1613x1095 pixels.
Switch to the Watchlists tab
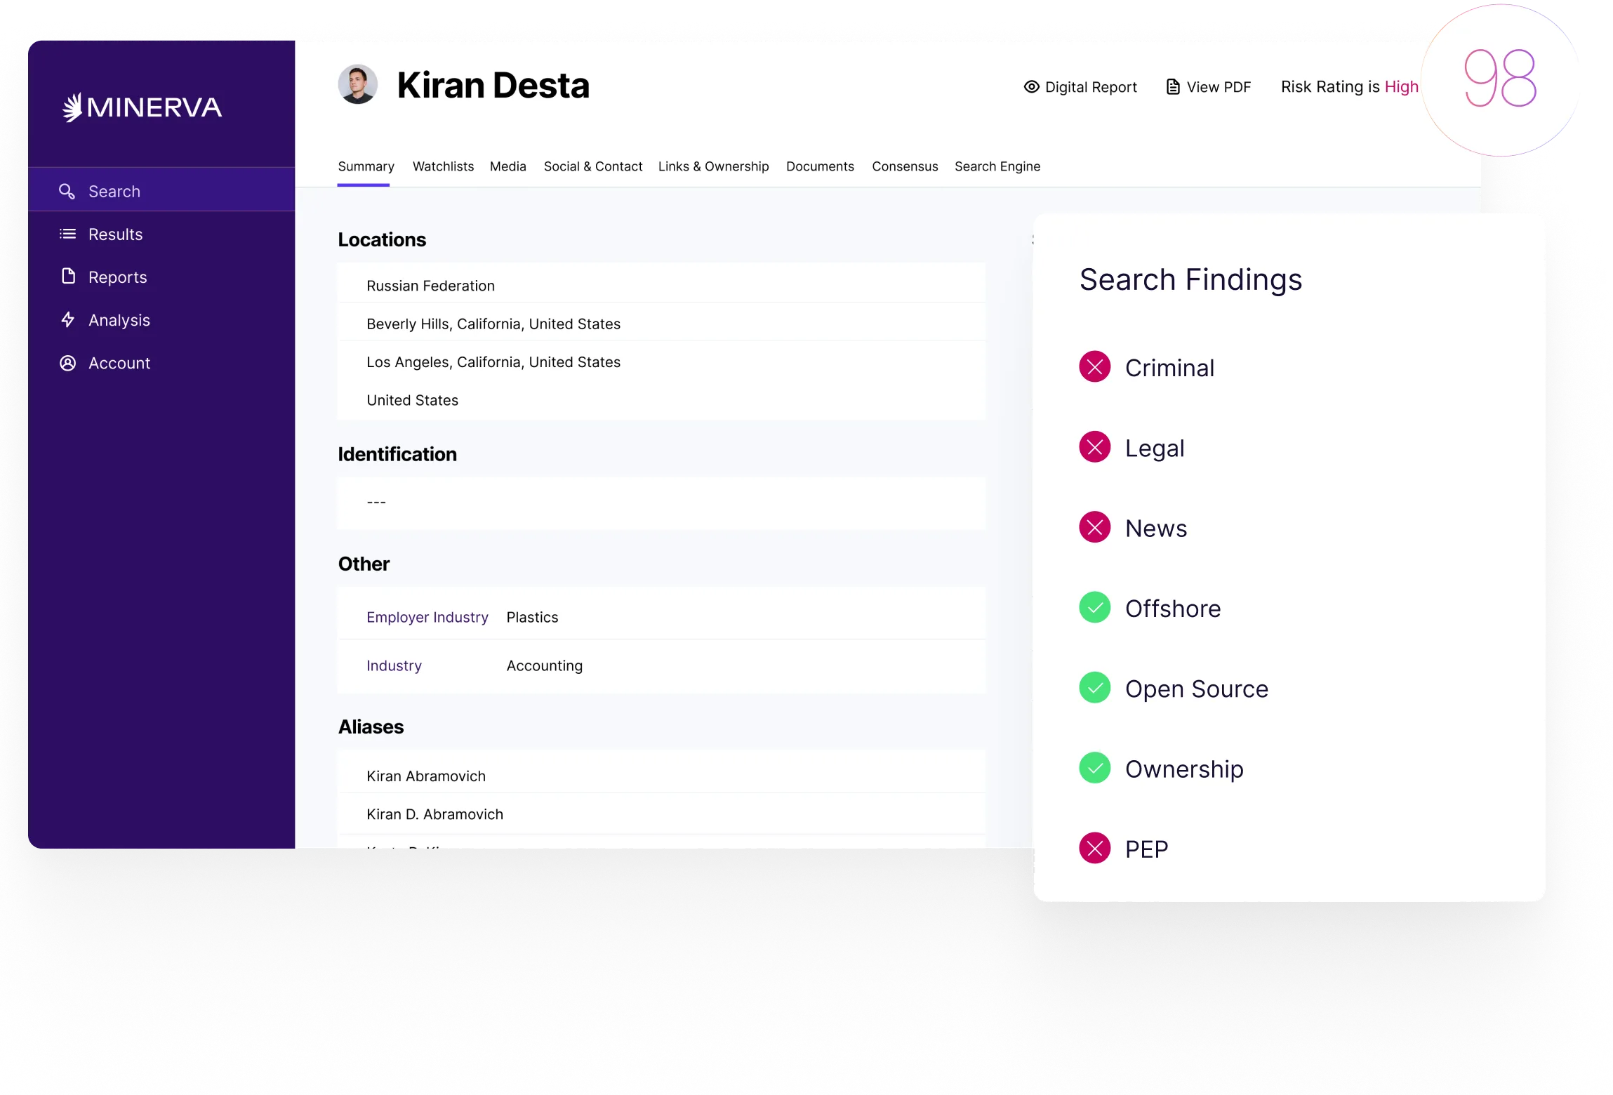[x=443, y=166]
